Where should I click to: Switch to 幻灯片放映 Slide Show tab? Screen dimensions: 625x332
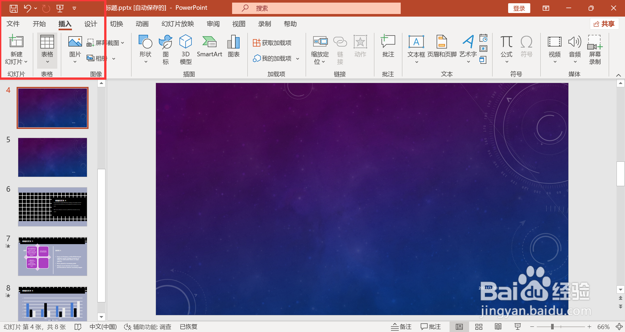click(178, 24)
